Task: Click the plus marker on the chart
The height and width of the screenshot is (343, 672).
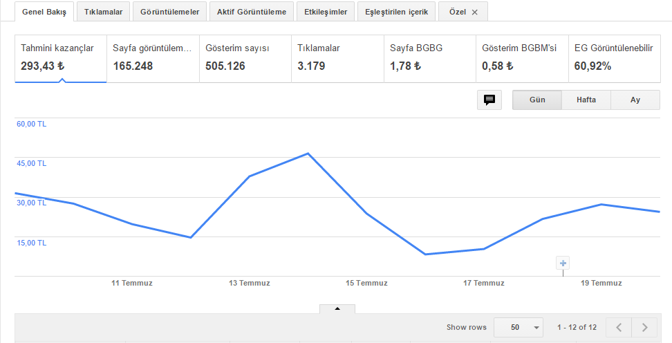Action: pyautogui.click(x=563, y=263)
